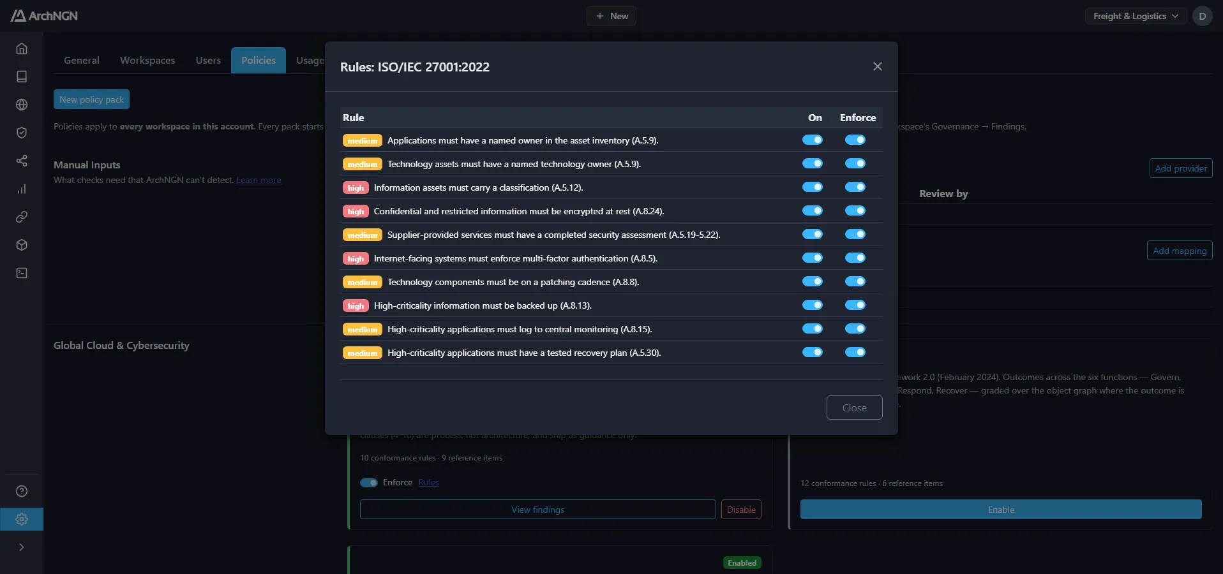This screenshot has width=1223, height=574.
Task: Open the globe icon in sidebar
Action: click(22, 105)
